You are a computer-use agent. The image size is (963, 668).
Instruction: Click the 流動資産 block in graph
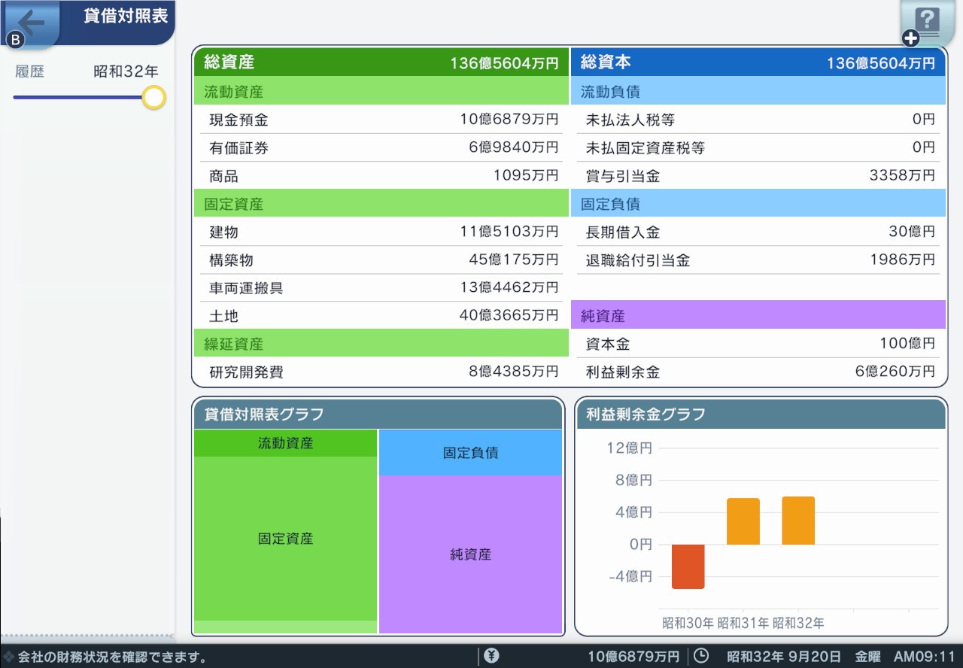285,443
